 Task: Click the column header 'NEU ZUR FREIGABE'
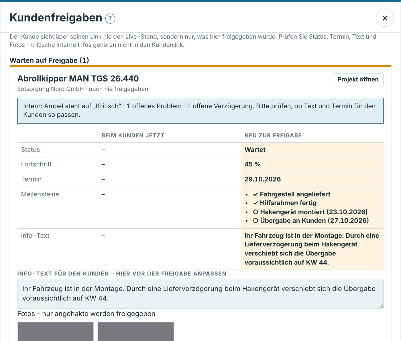point(273,135)
